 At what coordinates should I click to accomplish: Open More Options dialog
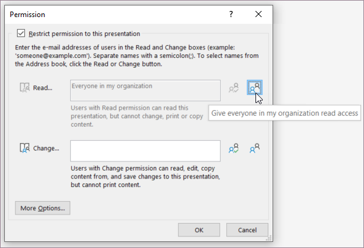point(43,208)
